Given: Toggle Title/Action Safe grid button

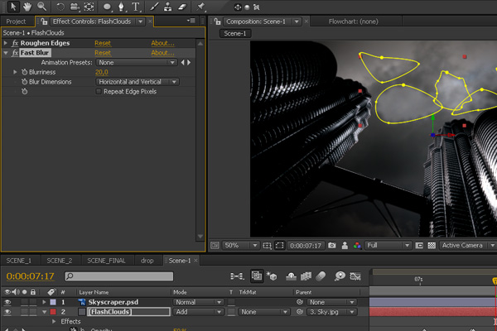Looking at the screenshot, I should [267, 246].
